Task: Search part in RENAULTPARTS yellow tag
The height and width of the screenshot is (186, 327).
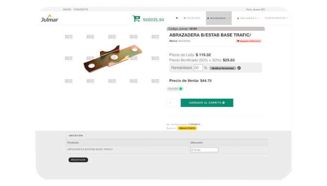Action: (187, 128)
